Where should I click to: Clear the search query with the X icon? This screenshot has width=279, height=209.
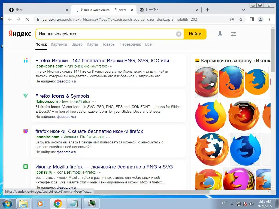coord(179,34)
